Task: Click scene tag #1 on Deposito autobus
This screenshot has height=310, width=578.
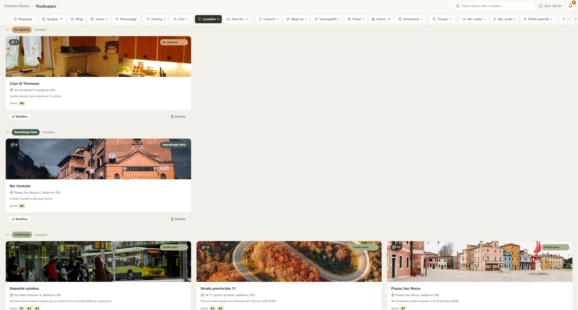Action: 22,308
